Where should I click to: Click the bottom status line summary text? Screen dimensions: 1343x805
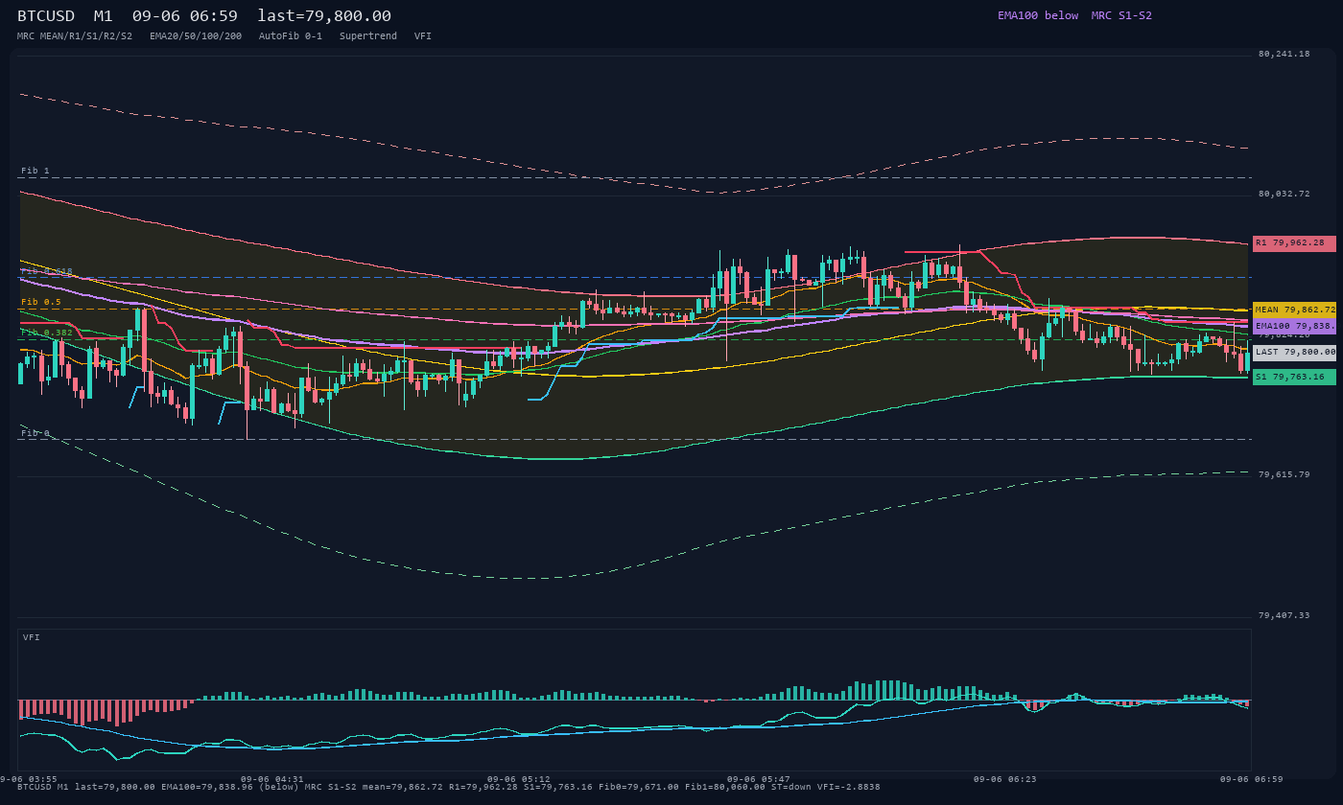448,787
